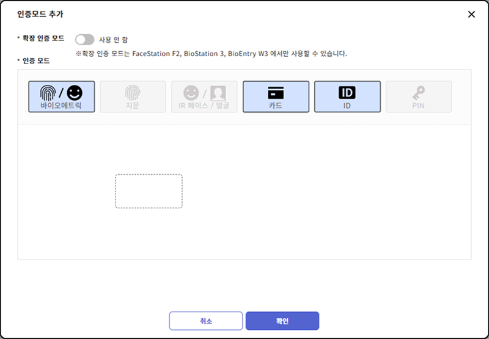The image size is (489, 339).
Task: Click the IR 페이스 / 얼굴 text label
Action: coord(204,106)
